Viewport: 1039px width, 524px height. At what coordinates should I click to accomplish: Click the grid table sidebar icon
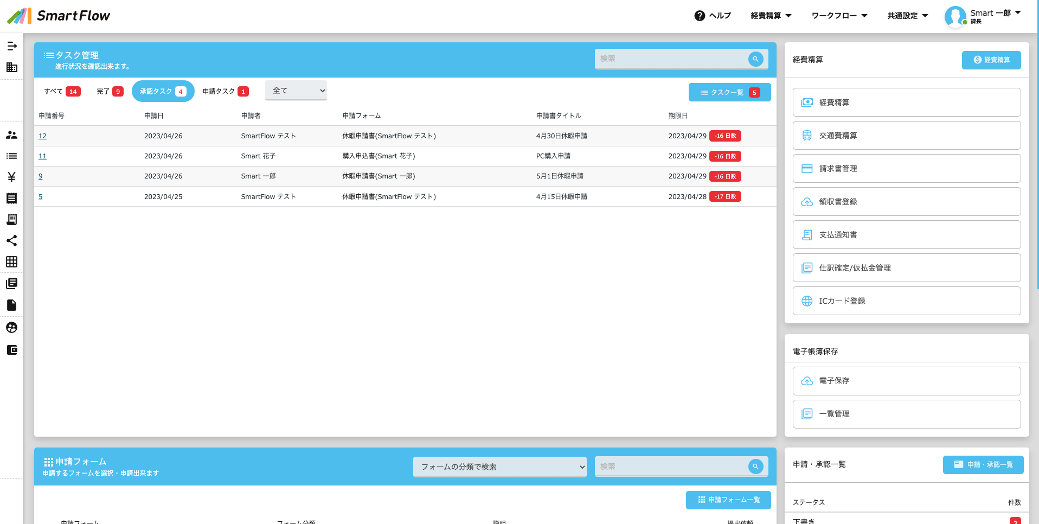point(11,261)
